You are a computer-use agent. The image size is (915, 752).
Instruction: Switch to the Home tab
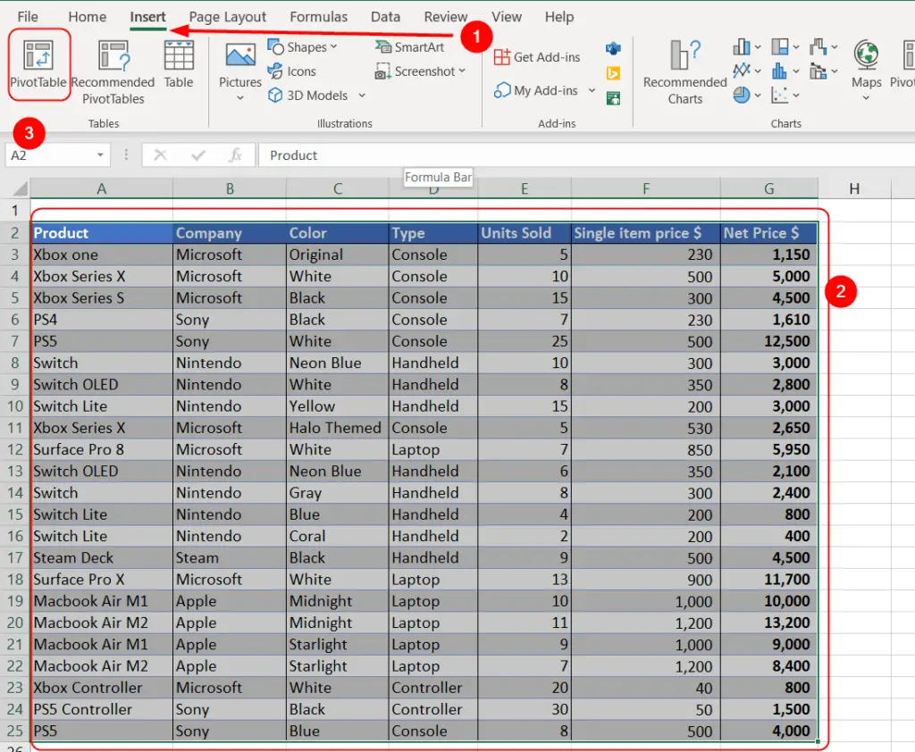pos(88,17)
